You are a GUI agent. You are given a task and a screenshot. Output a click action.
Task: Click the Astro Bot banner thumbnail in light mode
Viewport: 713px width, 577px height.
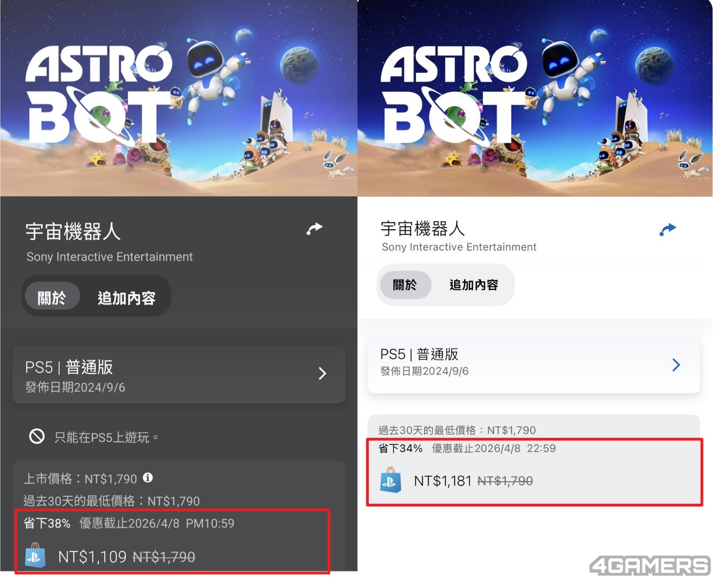click(535, 98)
